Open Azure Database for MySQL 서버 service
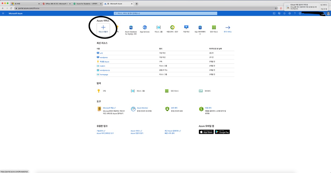 [x=131, y=30]
